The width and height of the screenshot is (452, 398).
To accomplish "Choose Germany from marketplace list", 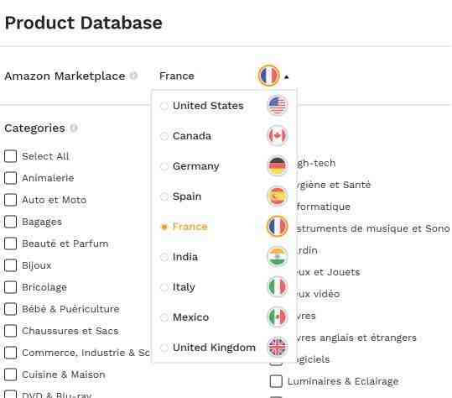I will click(x=195, y=166).
